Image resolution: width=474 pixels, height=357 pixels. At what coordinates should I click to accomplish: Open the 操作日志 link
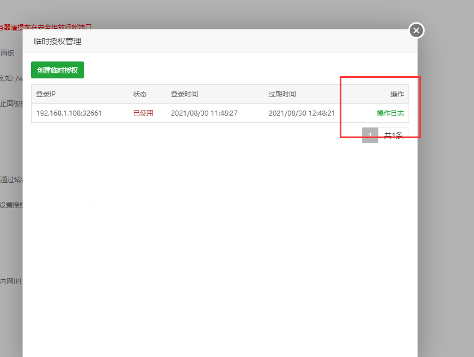tap(390, 113)
